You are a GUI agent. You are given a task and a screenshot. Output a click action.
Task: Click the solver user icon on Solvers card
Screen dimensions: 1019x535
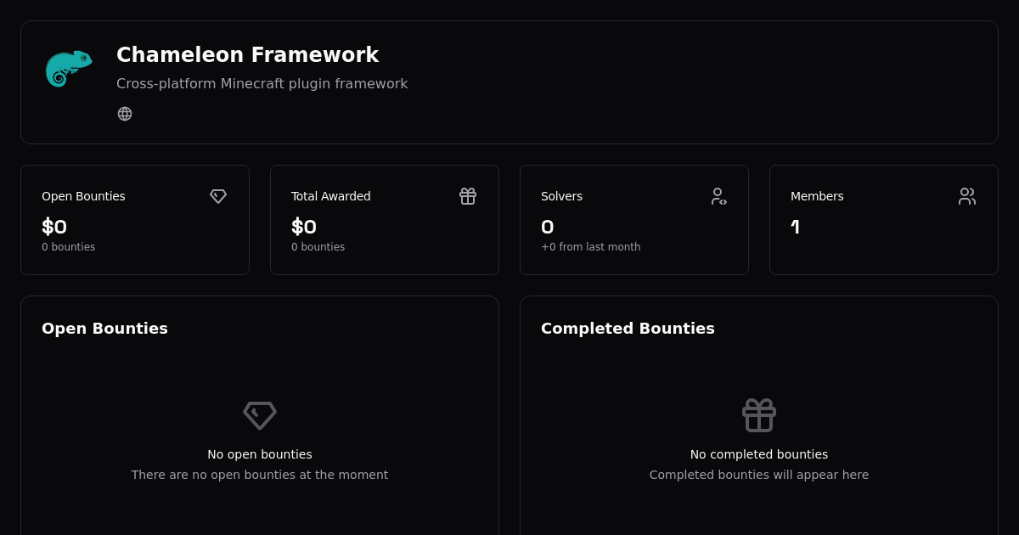click(x=718, y=196)
